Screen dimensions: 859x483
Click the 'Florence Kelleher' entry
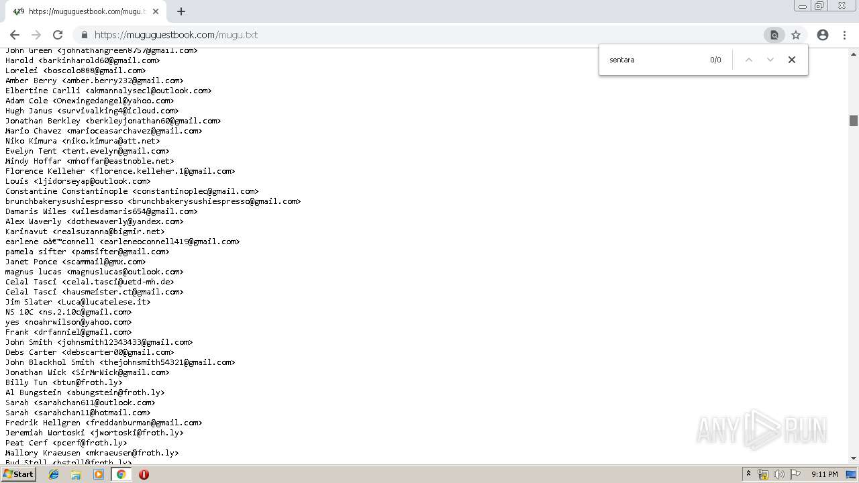[x=120, y=171]
